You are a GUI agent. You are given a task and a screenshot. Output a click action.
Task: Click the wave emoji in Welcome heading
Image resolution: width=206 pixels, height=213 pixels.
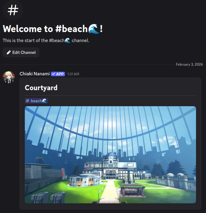[94, 29]
